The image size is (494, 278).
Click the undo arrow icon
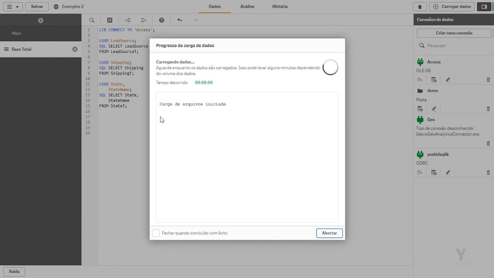click(x=179, y=20)
